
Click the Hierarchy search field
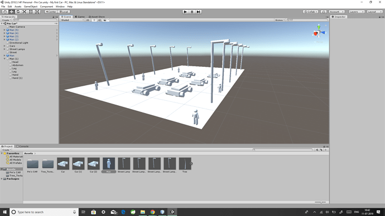click(x=35, y=20)
